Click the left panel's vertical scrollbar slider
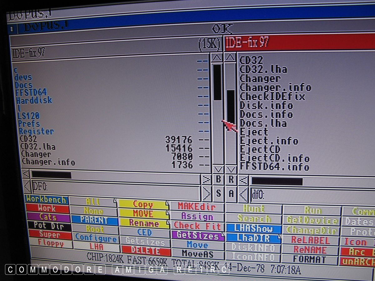 pyautogui.click(x=217, y=82)
